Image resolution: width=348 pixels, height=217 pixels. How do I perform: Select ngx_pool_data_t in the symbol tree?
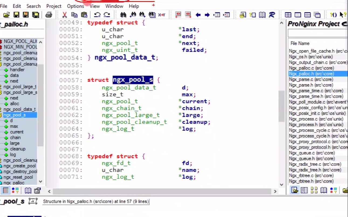tap(19, 109)
